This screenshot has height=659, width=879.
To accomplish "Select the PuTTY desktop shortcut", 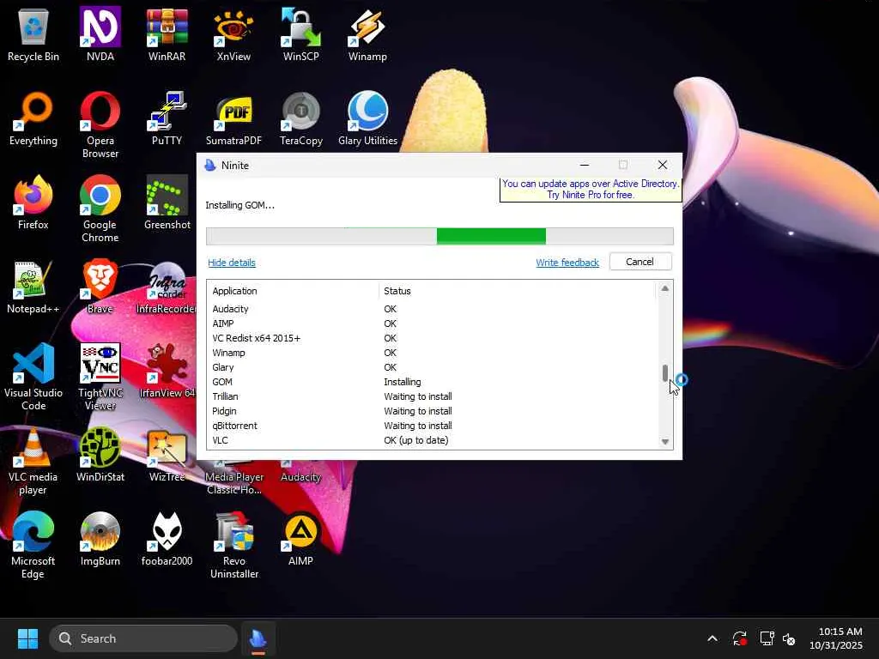I will coord(167,118).
